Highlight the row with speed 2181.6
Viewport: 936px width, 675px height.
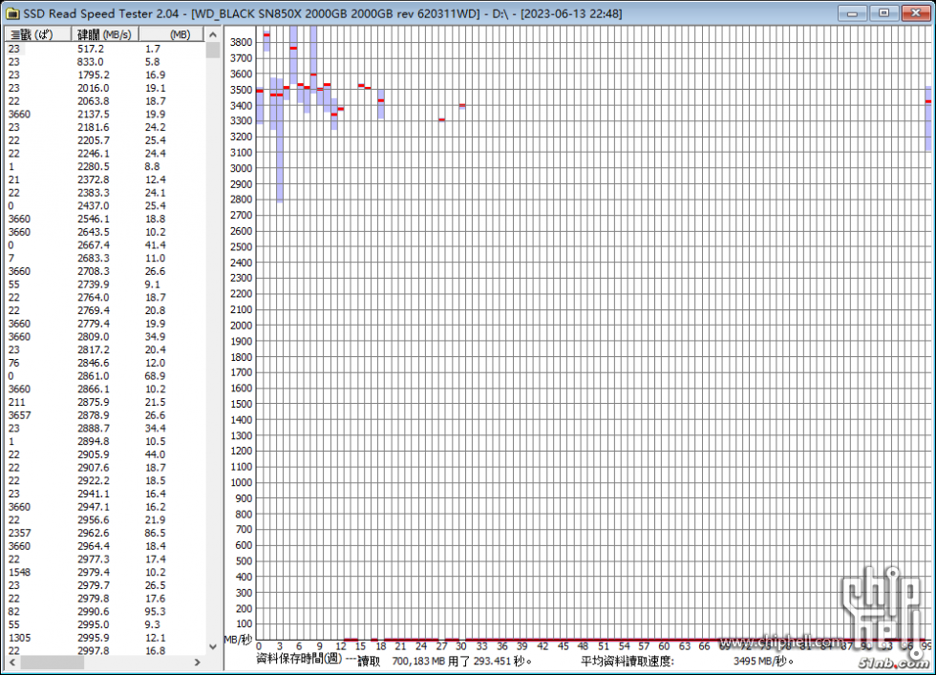[105, 128]
